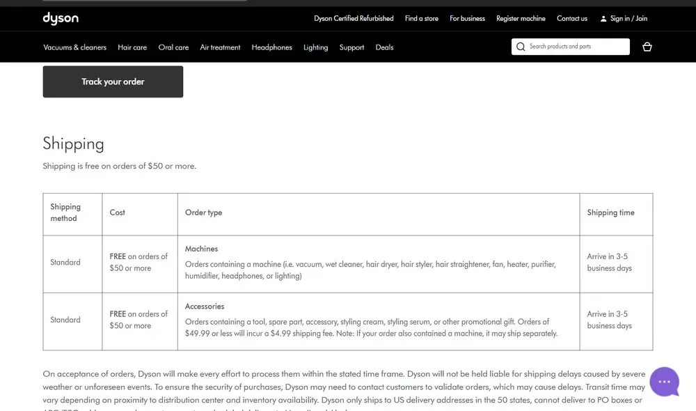This screenshot has width=696, height=411.
Task: Open Vacuums & cleaners menu
Action: [74, 47]
